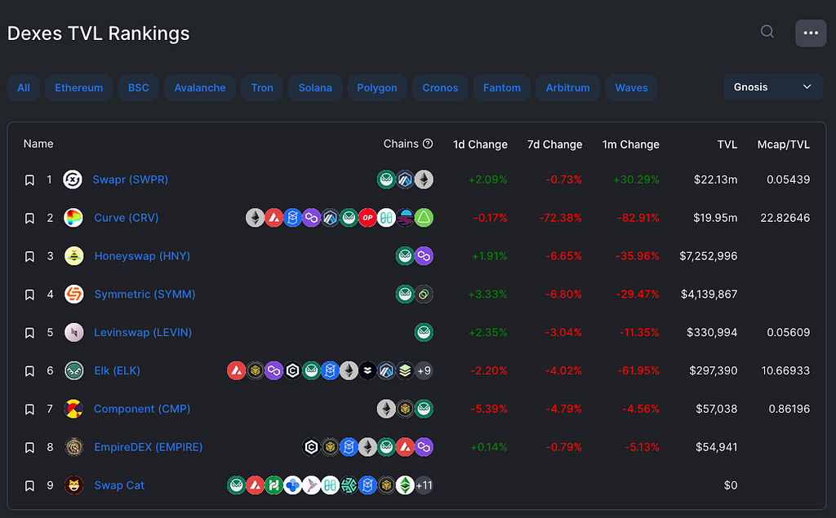Click the Swapr logo icon
Viewport: 836px width, 518px height.
click(x=73, y=179)
